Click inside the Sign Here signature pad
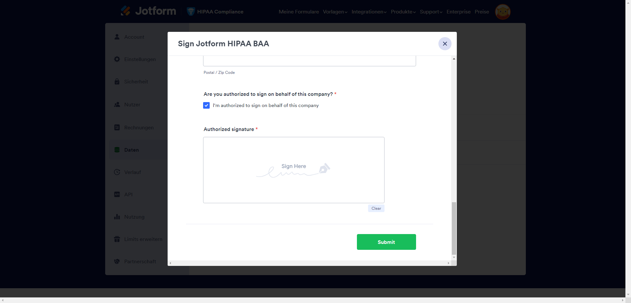This screenshot has height=303, width=631. [293, 170]
